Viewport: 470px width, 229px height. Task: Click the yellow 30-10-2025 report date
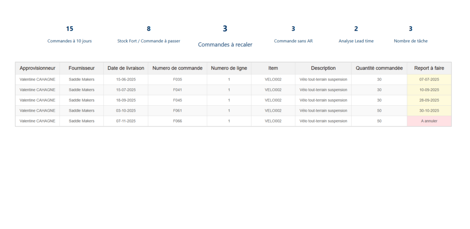tap(429, 110)
